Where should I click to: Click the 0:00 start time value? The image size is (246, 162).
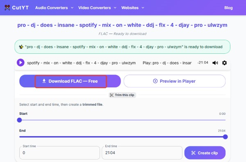222,114
